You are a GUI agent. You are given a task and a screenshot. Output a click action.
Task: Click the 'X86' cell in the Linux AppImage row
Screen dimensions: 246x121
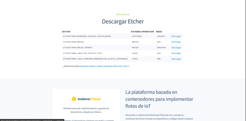159,59
